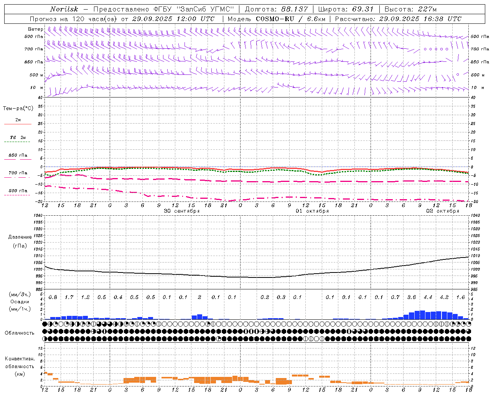Select the Td 2м legend entry
Screen dimensions: 491x393
tap(18, 137)
